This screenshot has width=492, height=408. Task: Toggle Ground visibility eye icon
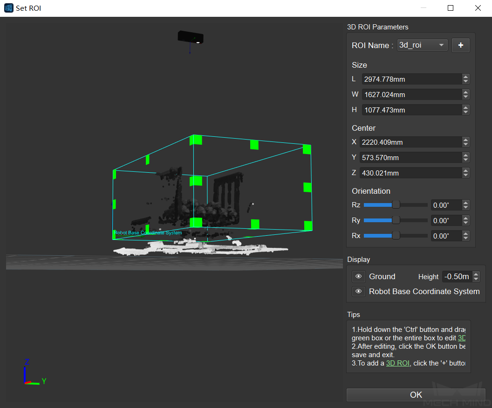358,276
